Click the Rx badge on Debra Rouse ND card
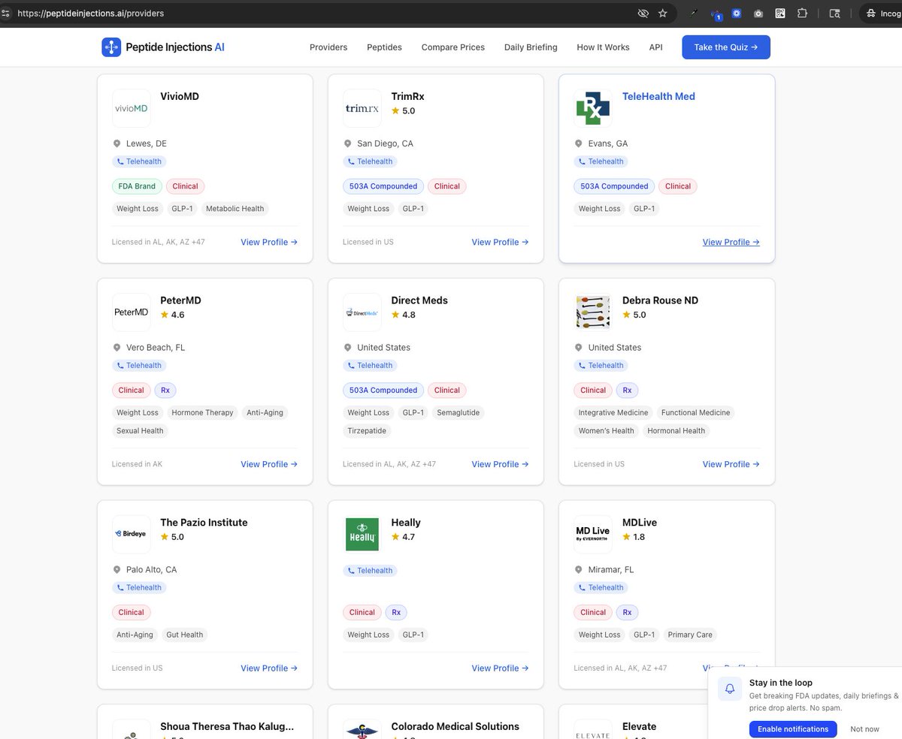 pos(627,391)
